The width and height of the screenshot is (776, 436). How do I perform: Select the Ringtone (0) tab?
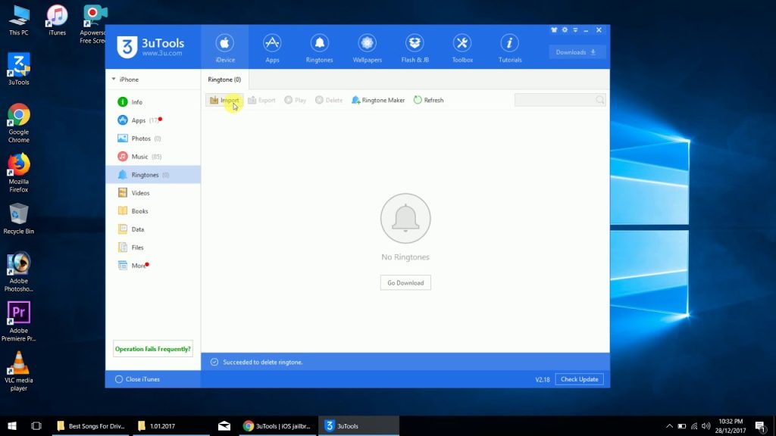click(x=224, y=79)
